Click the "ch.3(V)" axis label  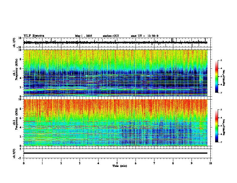(x=14, y=153)
